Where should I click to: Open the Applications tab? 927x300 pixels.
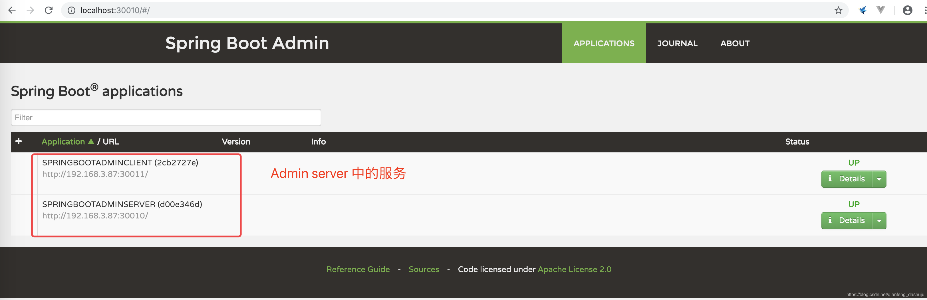(604, 44)
